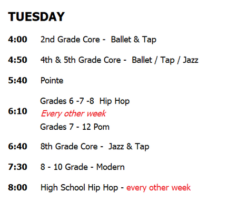Select the 7:30 time label
Image resolution: width=237 pixels, height=210 pixels.
(x=17, y=167)
